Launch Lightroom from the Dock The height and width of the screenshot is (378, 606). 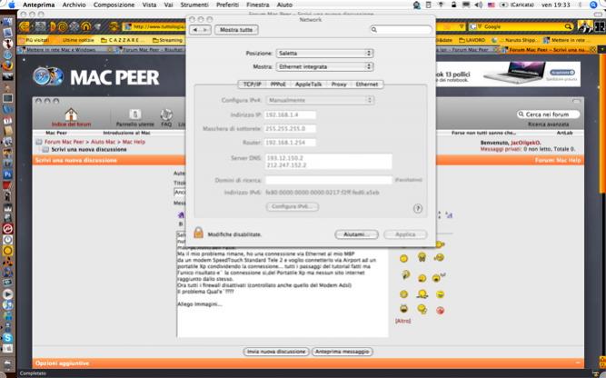pos(8,164)
